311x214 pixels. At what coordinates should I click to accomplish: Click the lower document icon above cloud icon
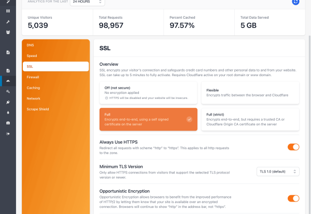(8, 70)
